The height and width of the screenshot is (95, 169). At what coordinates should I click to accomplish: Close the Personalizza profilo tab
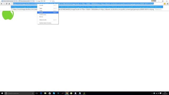pos(34,1)
